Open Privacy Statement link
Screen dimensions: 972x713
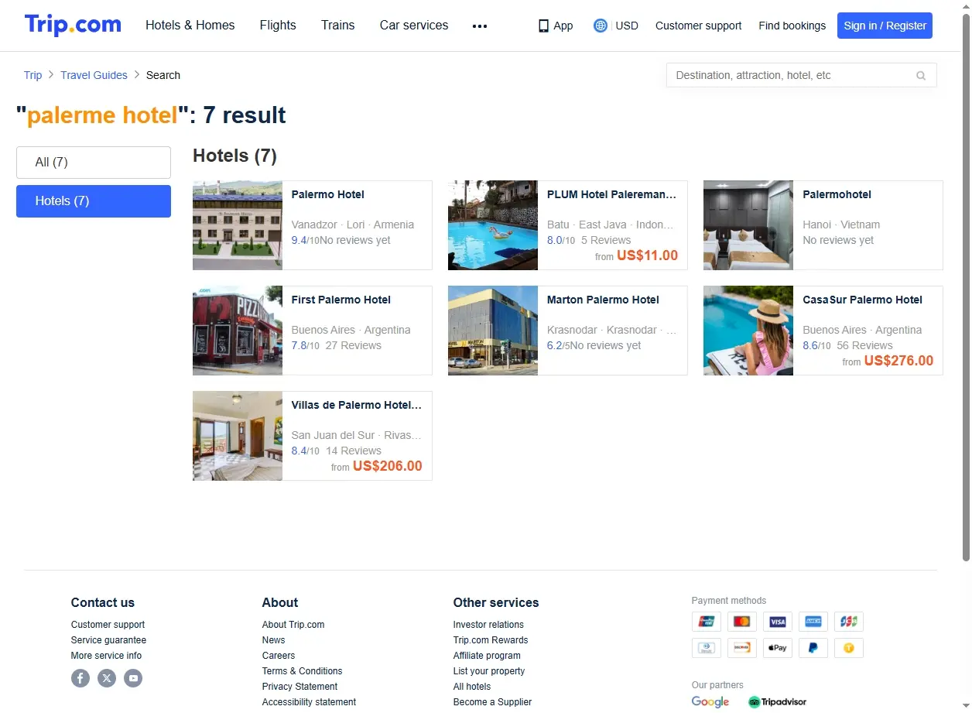299,687
